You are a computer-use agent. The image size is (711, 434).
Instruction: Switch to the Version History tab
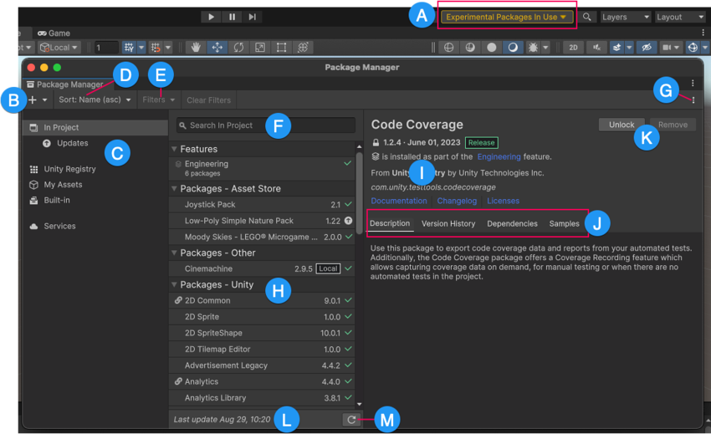tap(448, 223)
